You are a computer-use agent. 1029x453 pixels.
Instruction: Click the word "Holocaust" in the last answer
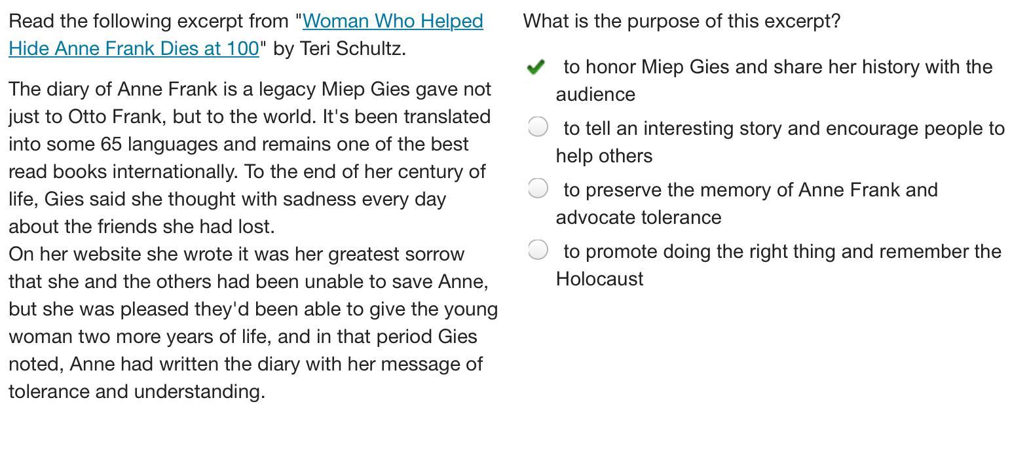point(599,279)
